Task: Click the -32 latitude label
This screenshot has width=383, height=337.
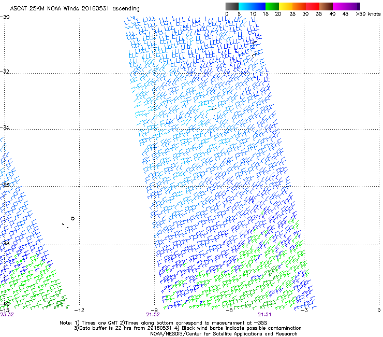Action: [5, 72]
